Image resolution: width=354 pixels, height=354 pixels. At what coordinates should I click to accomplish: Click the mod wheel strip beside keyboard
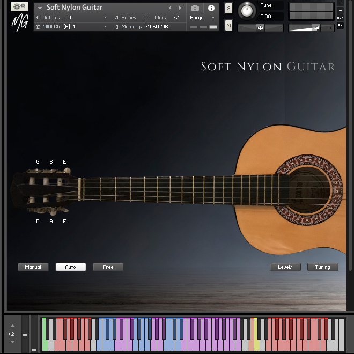pyautogui.click(x=34, y=334)
